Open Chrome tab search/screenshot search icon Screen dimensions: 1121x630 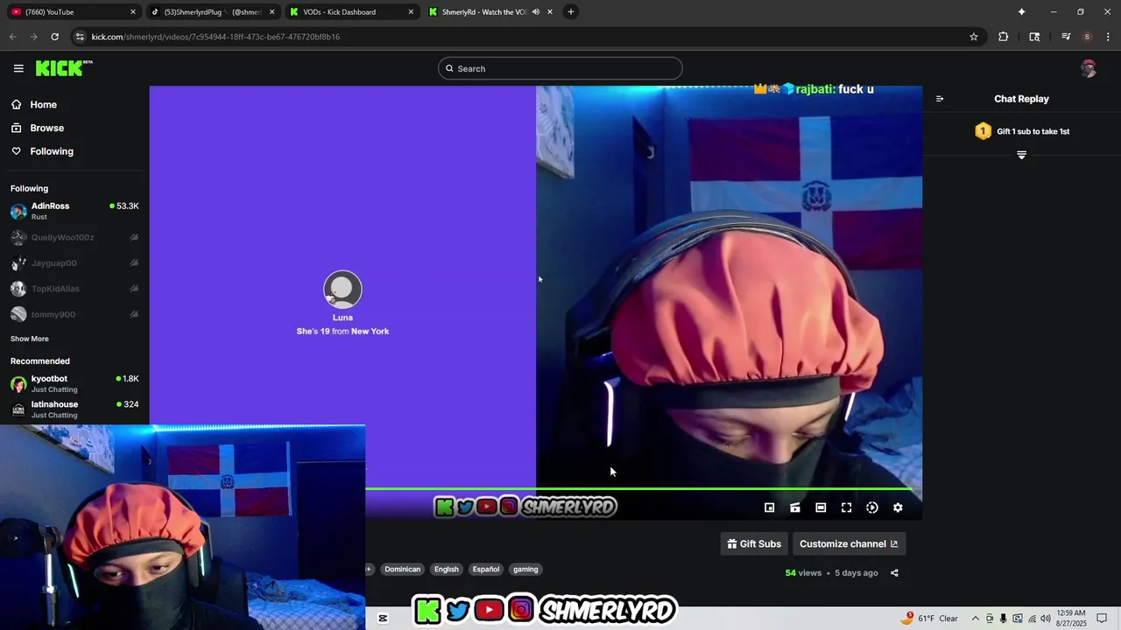tap(1034, 37)
